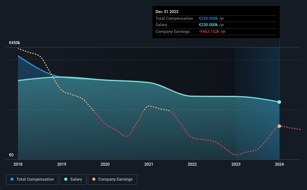Toggle the Company Earnings legend button
Screen dimensions: 307x190
pyautogui.click(x=113, y=180)
